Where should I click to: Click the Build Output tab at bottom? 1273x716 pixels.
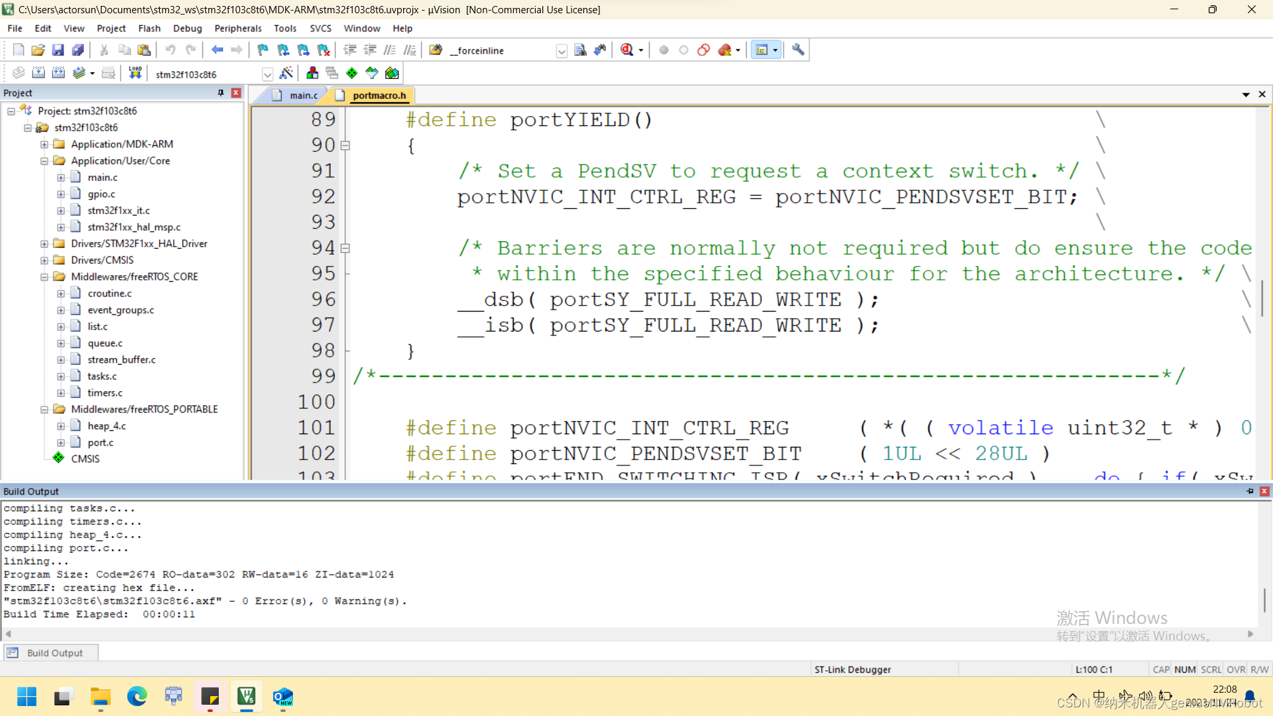click(50, 652)
